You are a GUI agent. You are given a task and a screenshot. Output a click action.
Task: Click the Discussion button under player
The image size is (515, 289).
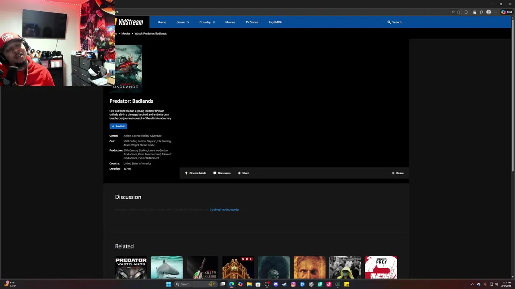click(222, 173)
